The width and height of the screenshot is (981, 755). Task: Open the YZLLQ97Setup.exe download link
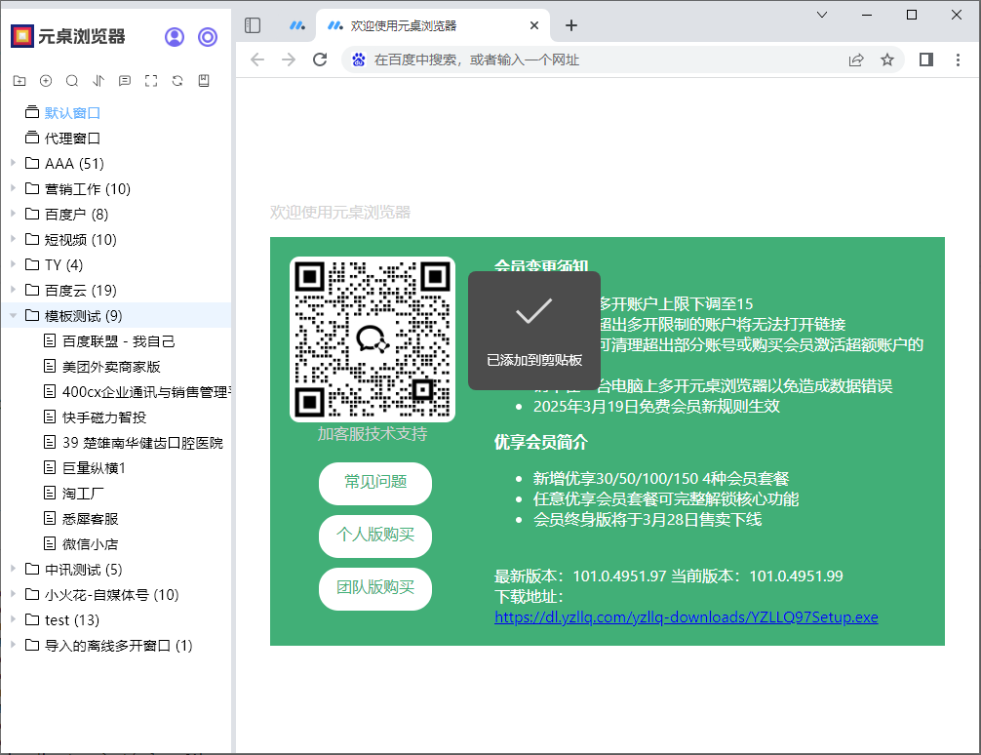(687, 616)
